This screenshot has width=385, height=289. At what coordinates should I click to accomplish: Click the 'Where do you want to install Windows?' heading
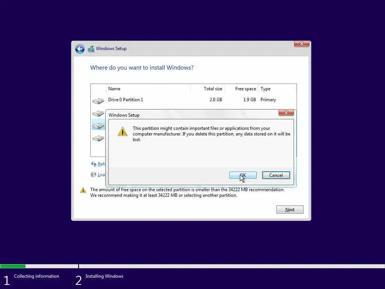142,68
